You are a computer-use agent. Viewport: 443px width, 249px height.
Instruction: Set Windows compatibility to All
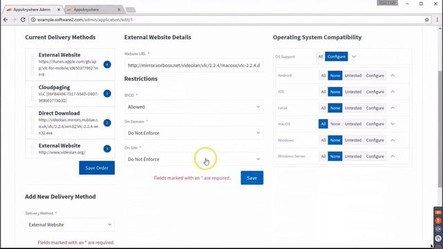pos(323,140)
